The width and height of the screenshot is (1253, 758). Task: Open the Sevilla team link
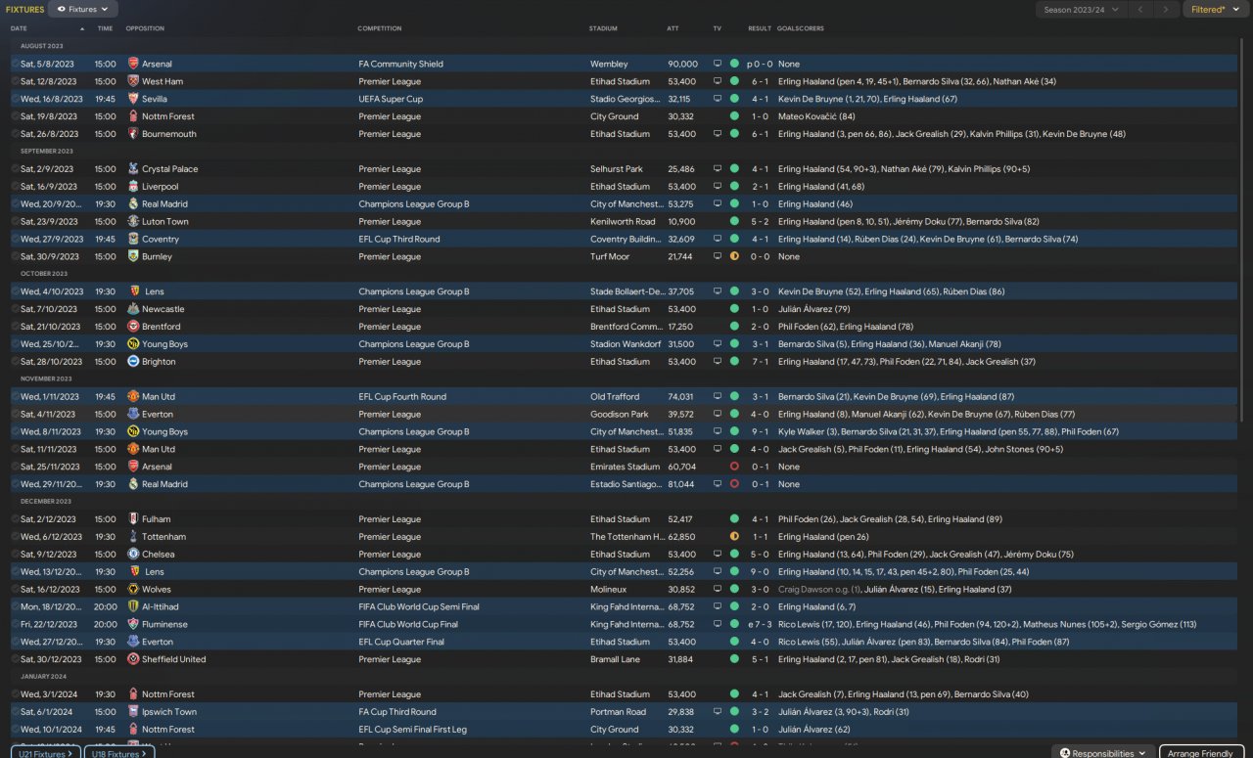[155, 99]
